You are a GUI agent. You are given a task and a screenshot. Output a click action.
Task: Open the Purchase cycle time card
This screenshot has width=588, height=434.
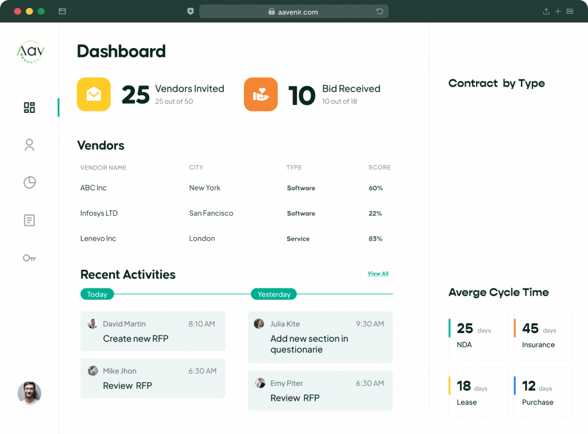point(543,392)
